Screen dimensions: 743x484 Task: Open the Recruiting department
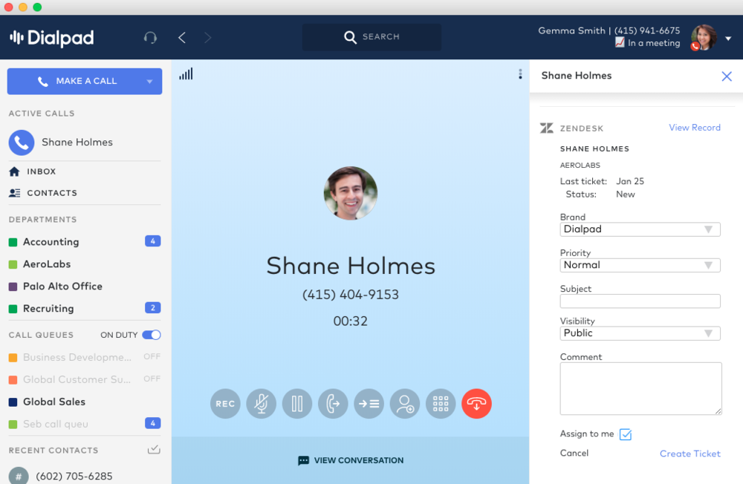tap(48, 309)
